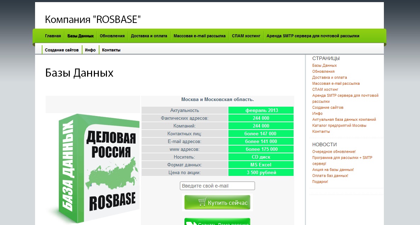
Task: Click the Москва и Московская область heading
Action: (x=217, y=99)
